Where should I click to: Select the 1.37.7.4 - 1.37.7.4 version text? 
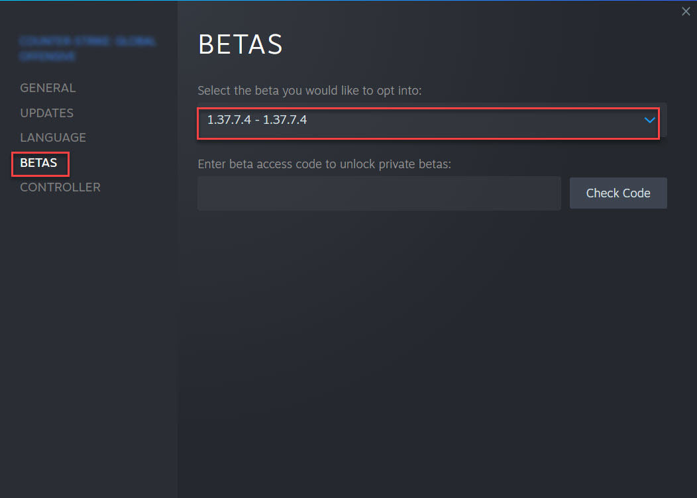[x=257, y=120]
